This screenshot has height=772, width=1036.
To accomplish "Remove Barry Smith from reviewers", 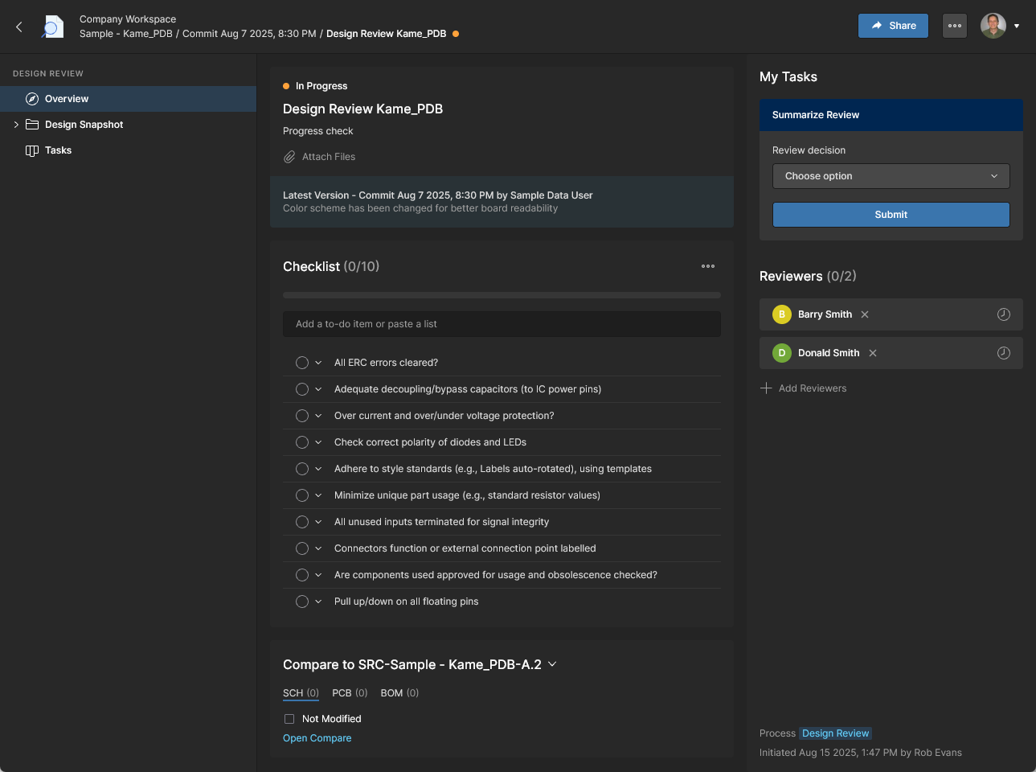I will point(865,314).
